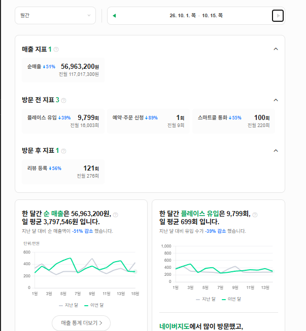Image resolution: width=306 pixels, height=331 pixels.
Task: Open help icon next to 매출 지표
Action: (x=56, y=50)
